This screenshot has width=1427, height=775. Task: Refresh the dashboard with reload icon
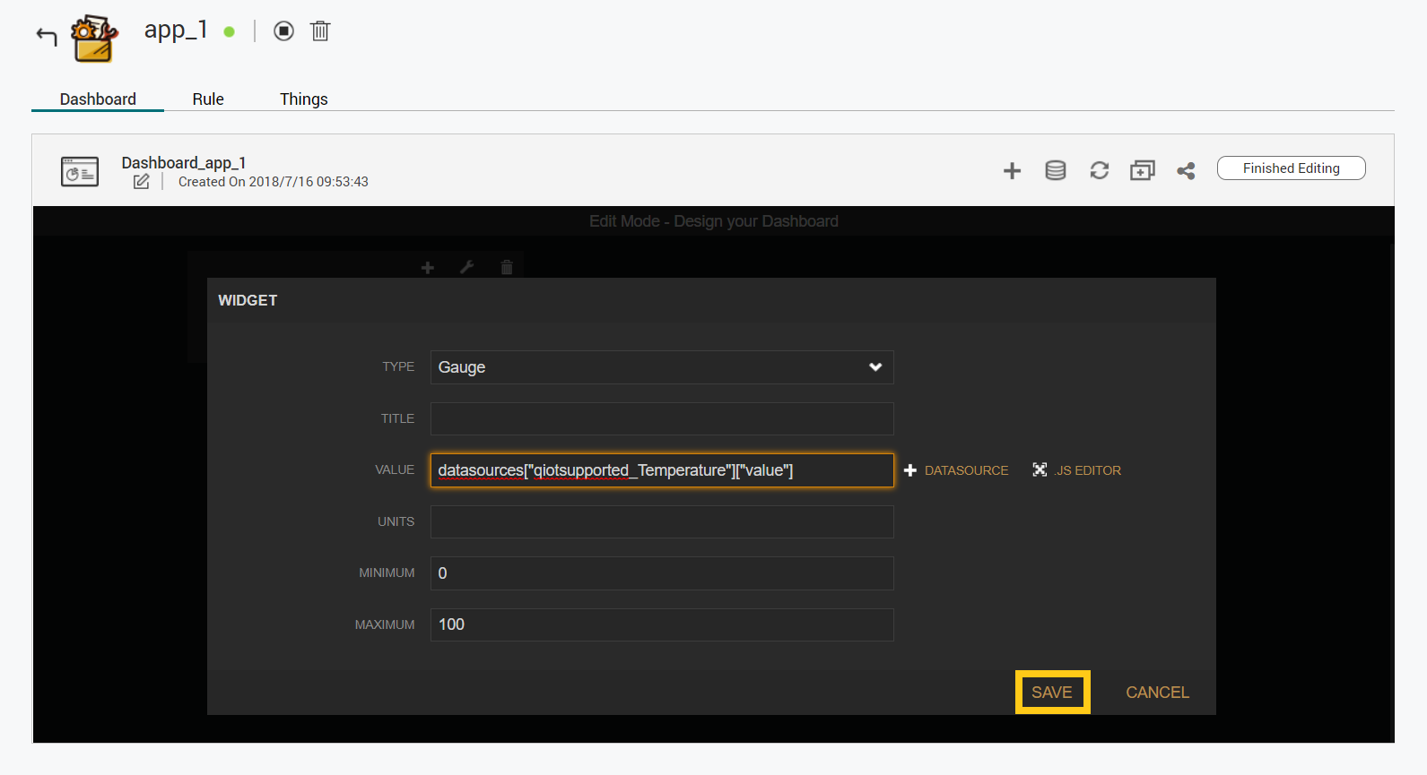tap(1099, 170)
